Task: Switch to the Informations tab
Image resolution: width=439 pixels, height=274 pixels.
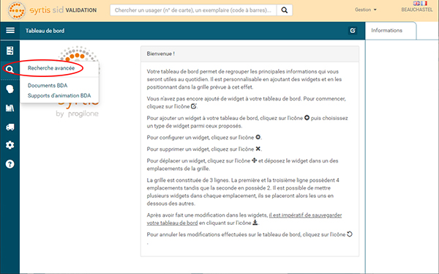Action: coord(386,30)
